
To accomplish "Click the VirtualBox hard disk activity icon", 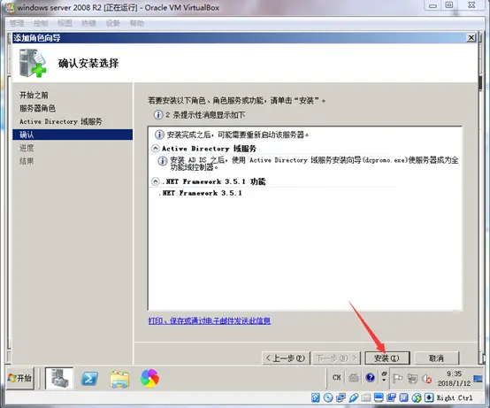I will click(316, 397).
